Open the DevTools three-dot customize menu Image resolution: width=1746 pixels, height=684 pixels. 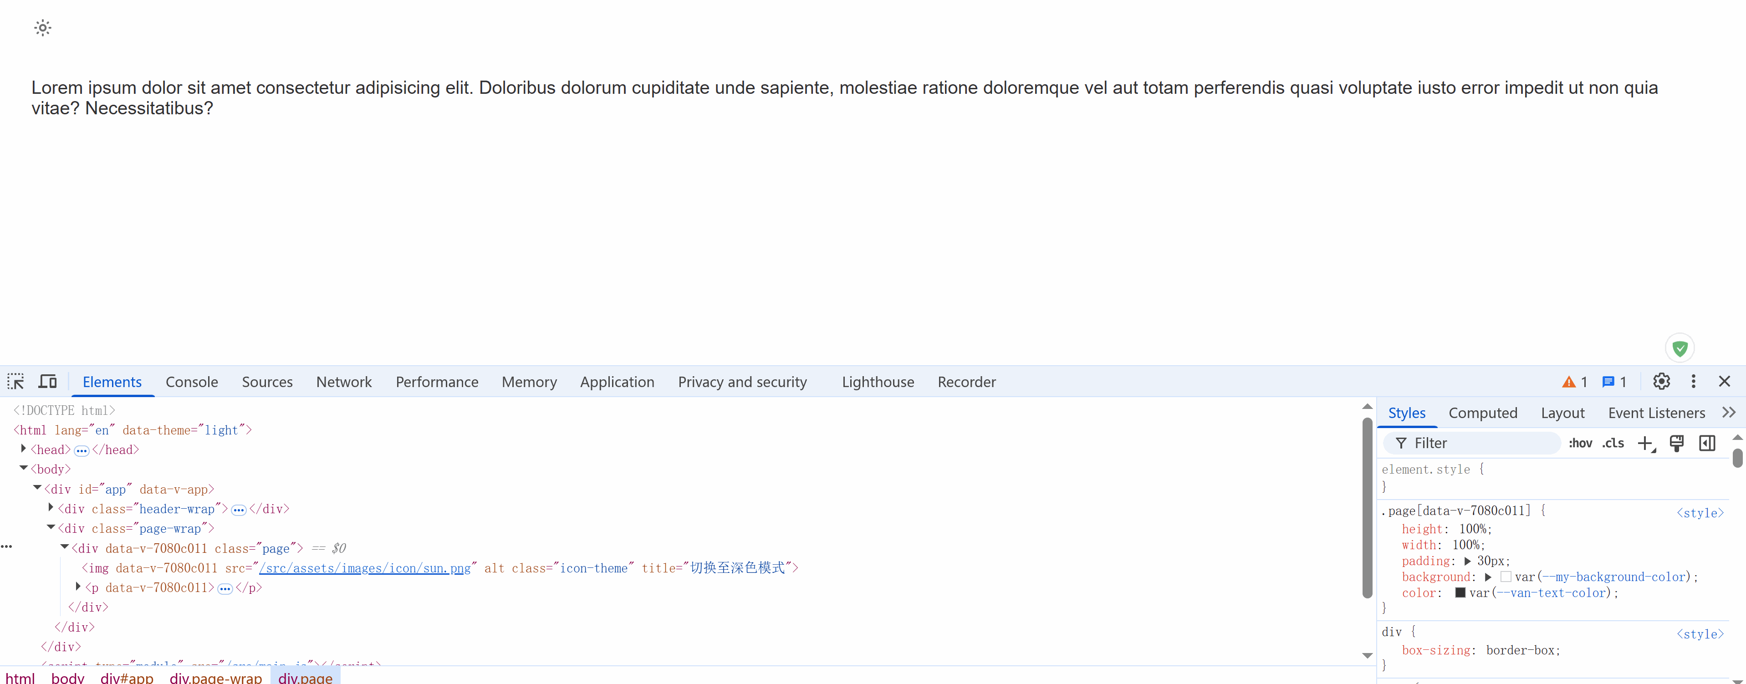click(1693, 382)
